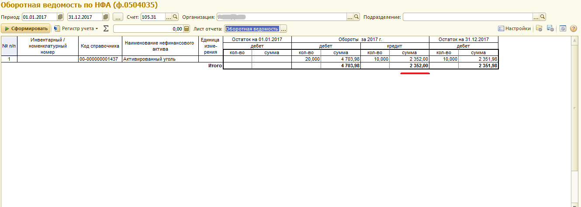Open the help question mark icon
This screenshot has height=207, width=581.
pos(574,29)
